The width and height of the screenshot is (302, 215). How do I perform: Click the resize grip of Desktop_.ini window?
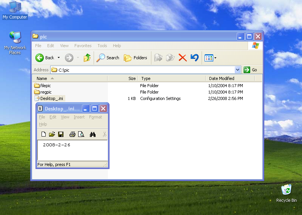pos(106,165)
